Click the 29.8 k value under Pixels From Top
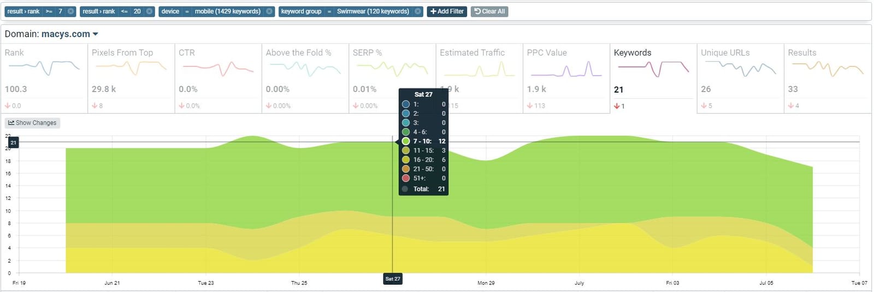Image resolution: width=874 pixels, height=292 pixels. pos(104,89)
